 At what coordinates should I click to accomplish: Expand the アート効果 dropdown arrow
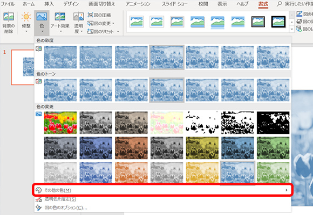(61, 31)
